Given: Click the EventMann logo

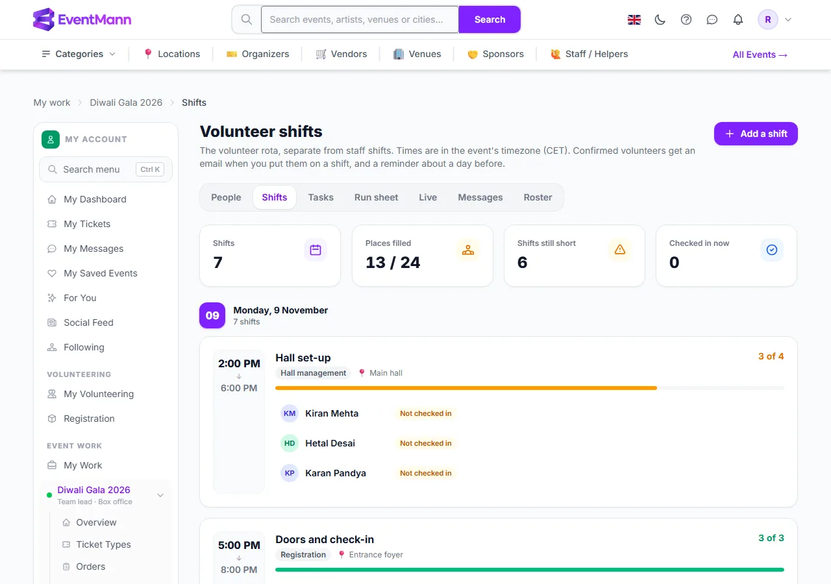Looking at the screenshot, I should 82,19.
